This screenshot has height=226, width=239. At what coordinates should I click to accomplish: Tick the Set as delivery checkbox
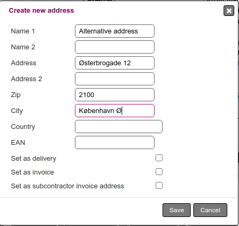(159, 158)
